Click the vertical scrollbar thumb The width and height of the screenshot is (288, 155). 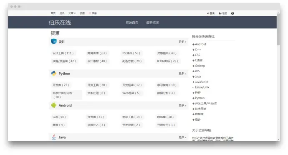point(278,29)
